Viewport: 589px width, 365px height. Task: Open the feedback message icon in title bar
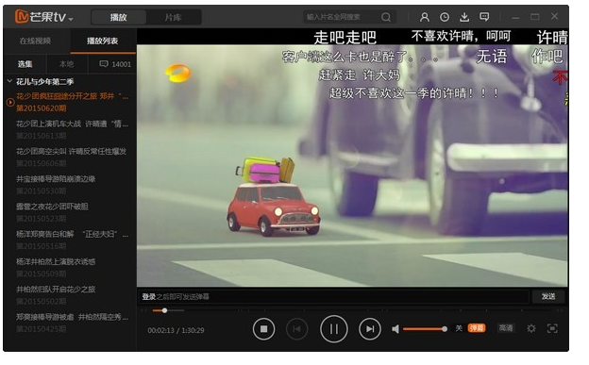[x=484, y=17]
